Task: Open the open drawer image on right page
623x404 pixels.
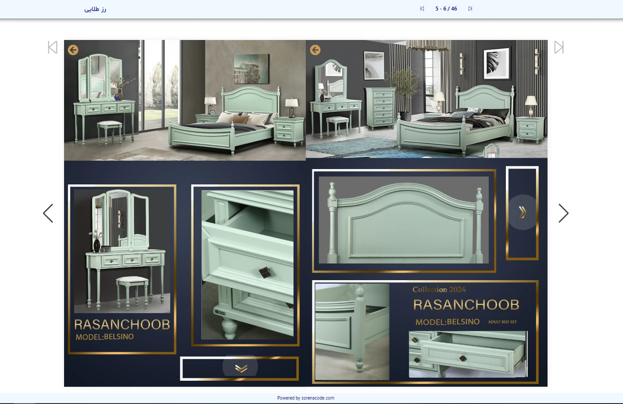Action: (468, 354)
